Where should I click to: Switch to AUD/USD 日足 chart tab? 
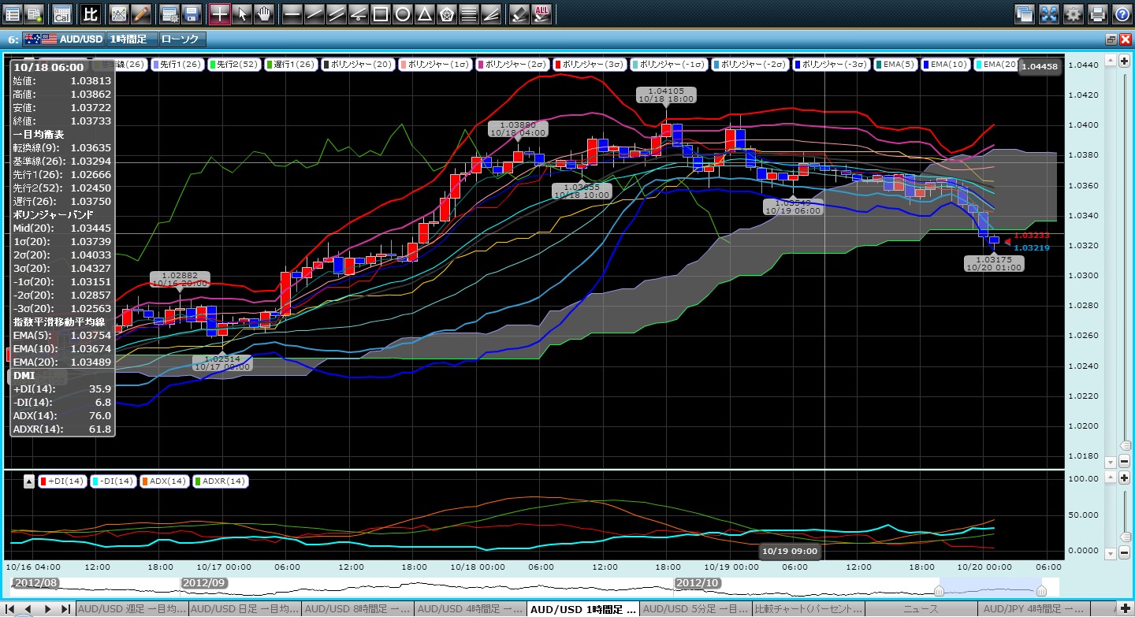pos(244,609)
